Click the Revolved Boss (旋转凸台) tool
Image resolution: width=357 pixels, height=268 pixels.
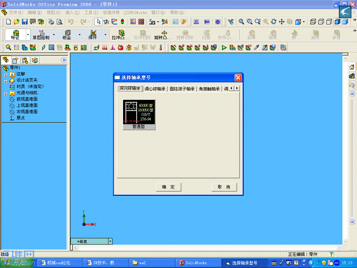pyautogui.click(x=162, y=35)
